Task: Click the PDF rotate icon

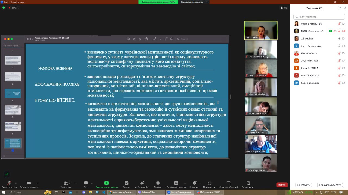Action: click(166, 39)
